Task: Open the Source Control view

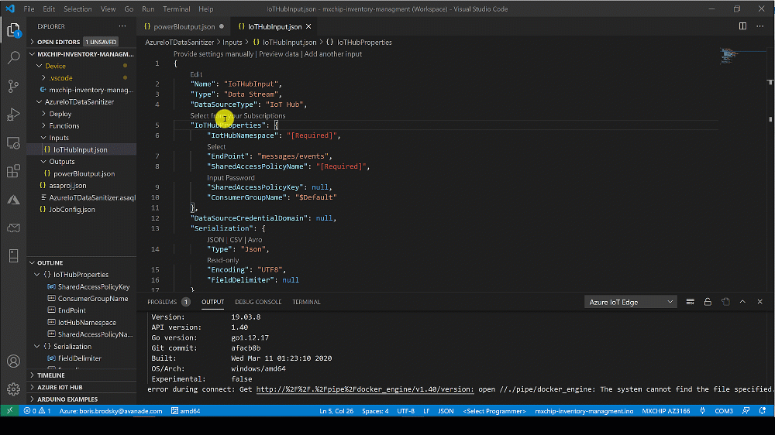Action: pyautogui.click(x=13, y=86)
